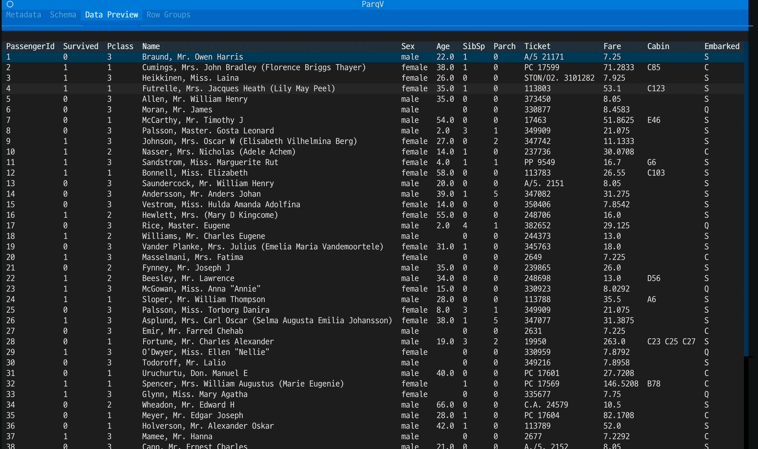Select the Data Preview tab
The height and width of the screenshot is (449, 758).
point(111,14)
